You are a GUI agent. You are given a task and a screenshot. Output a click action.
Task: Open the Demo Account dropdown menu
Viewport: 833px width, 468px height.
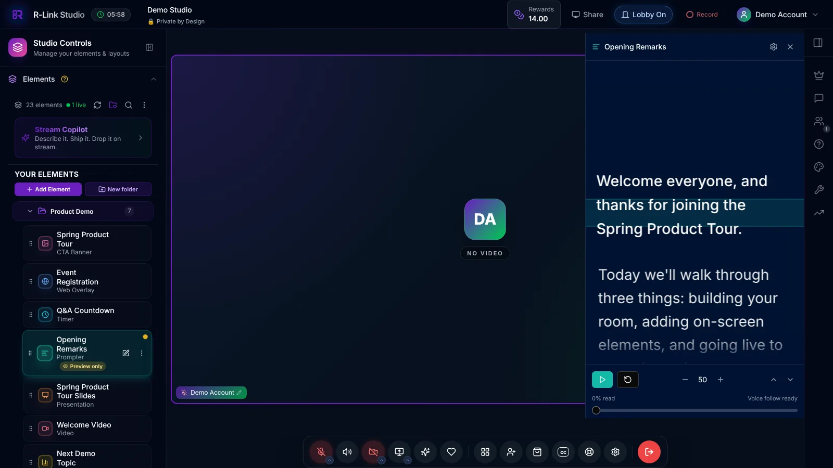tap(778, 15)
